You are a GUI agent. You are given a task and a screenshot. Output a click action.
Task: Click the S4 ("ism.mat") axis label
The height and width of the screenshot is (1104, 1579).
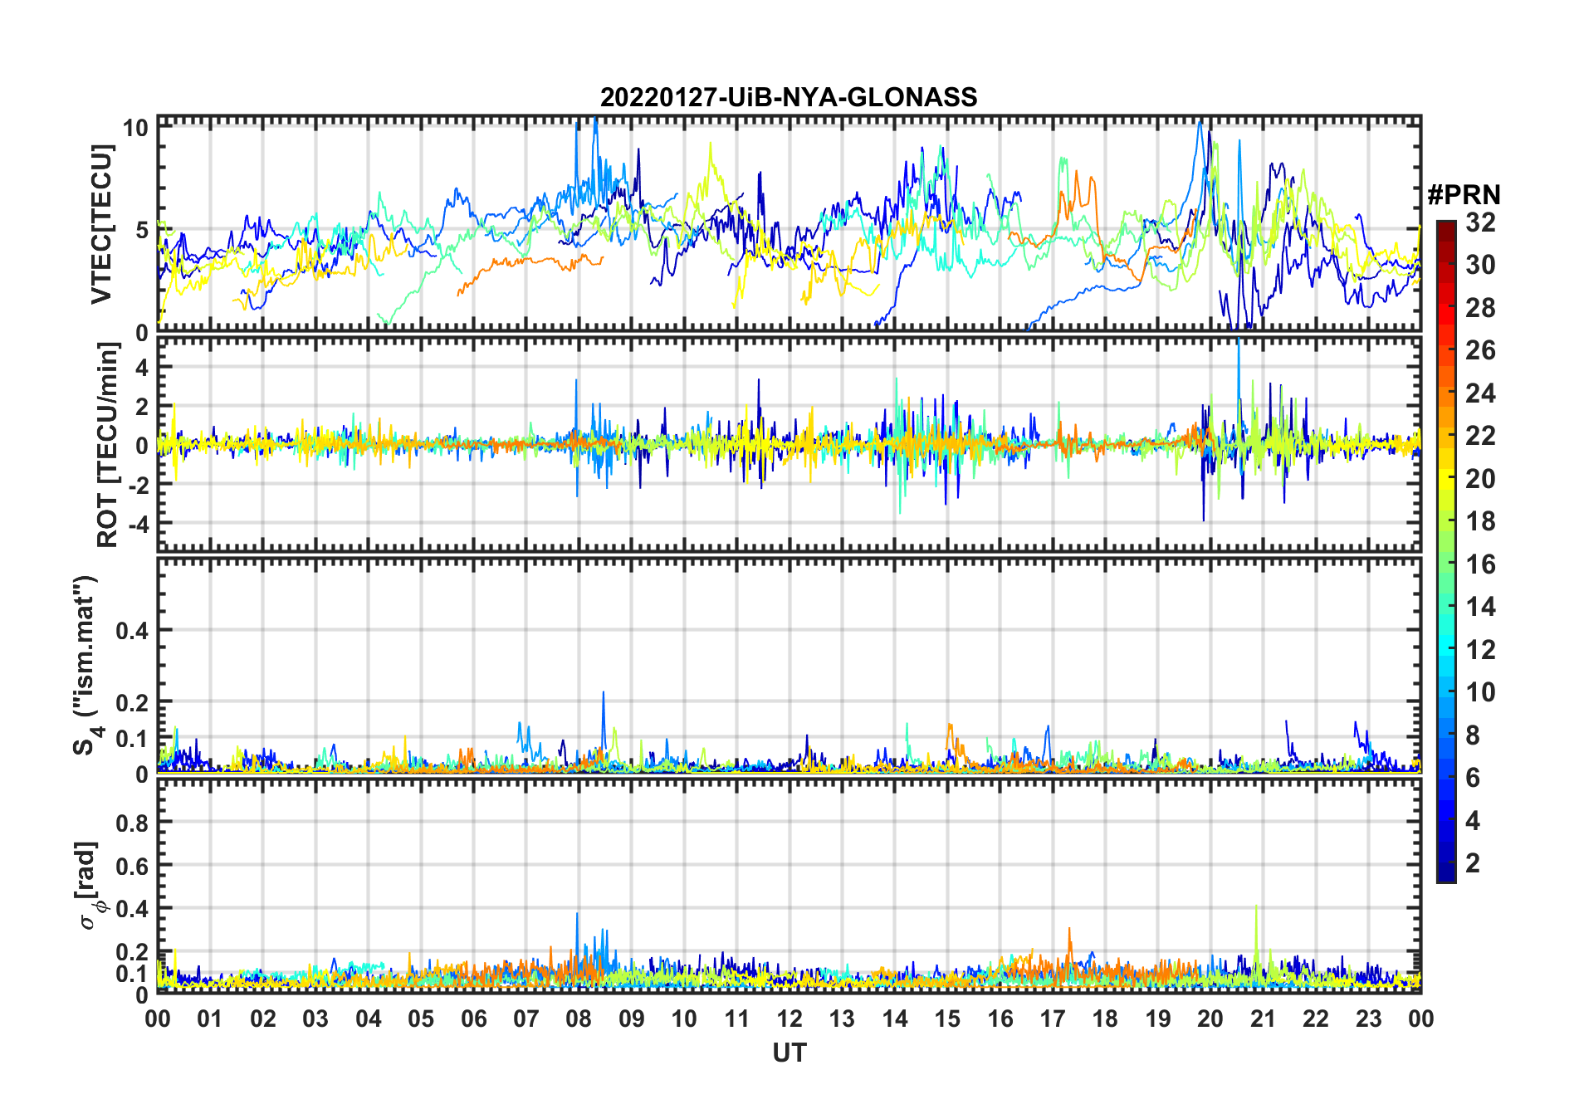pyautogui.click(x=86, y=666)
